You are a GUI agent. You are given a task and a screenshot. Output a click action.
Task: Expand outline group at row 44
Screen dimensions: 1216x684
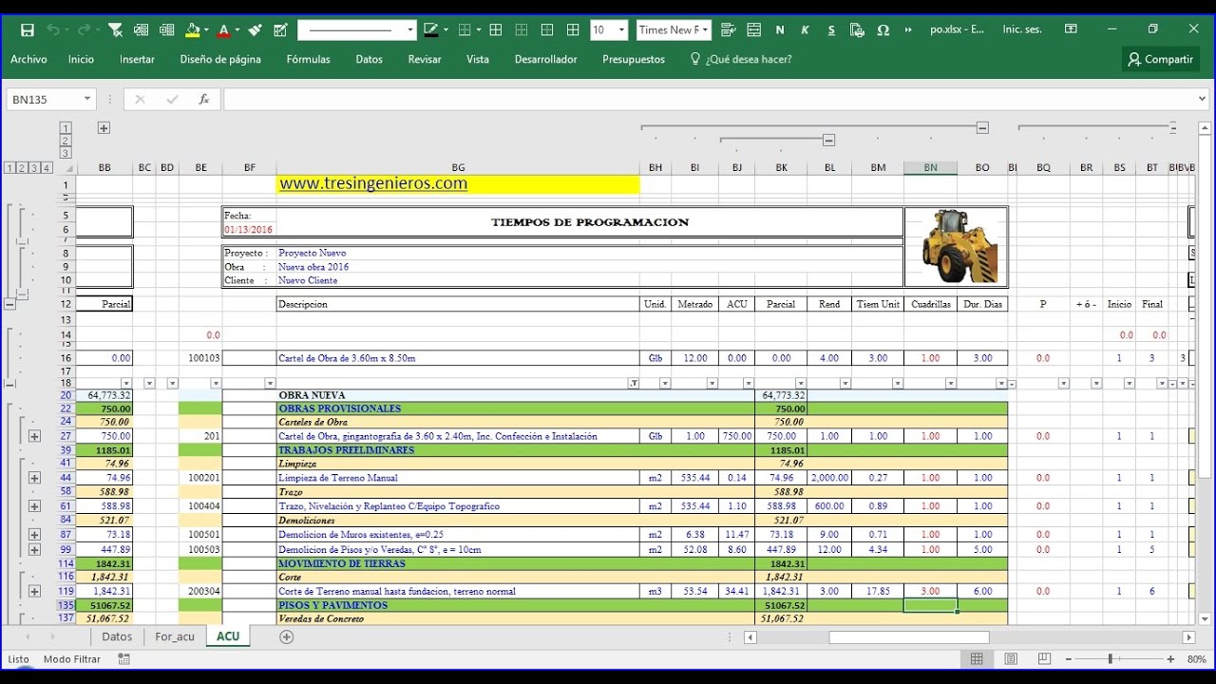tap(35, 478)
